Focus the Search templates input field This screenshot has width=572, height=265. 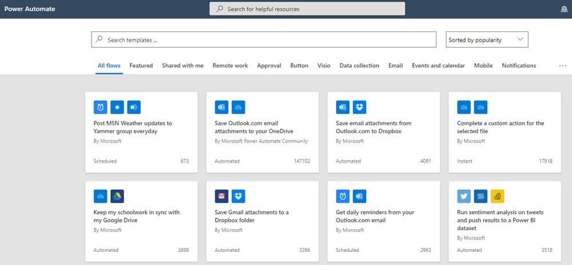click(264, 39)
